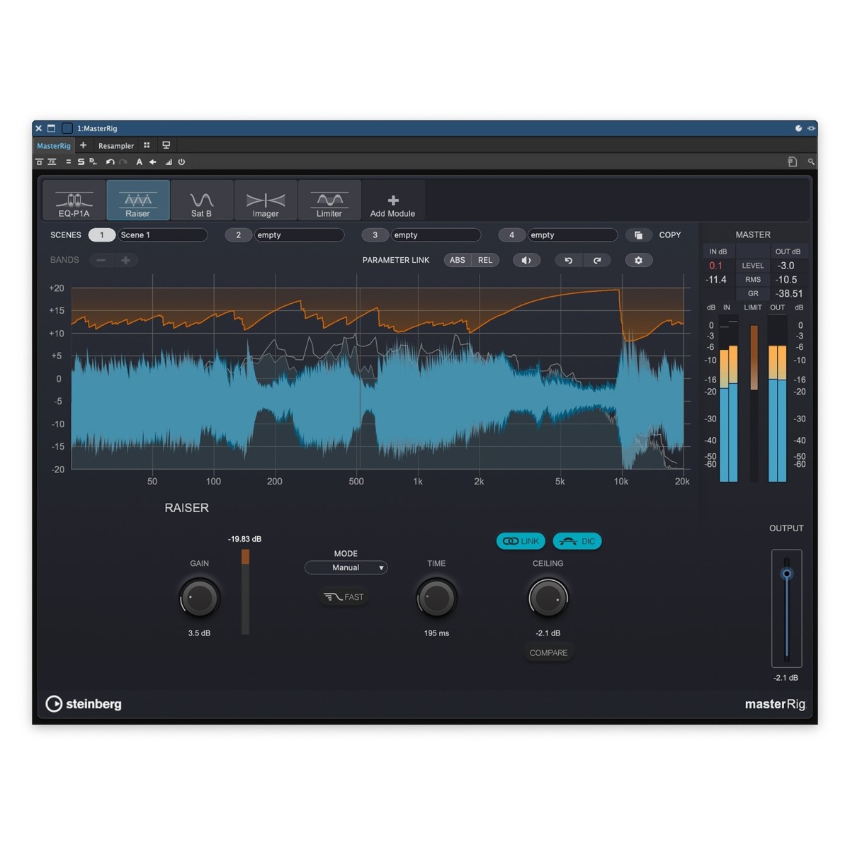Open the Sat B saturation module
Image resolution: width=850 pixels, height=850 pixels.
click(202, 200)
